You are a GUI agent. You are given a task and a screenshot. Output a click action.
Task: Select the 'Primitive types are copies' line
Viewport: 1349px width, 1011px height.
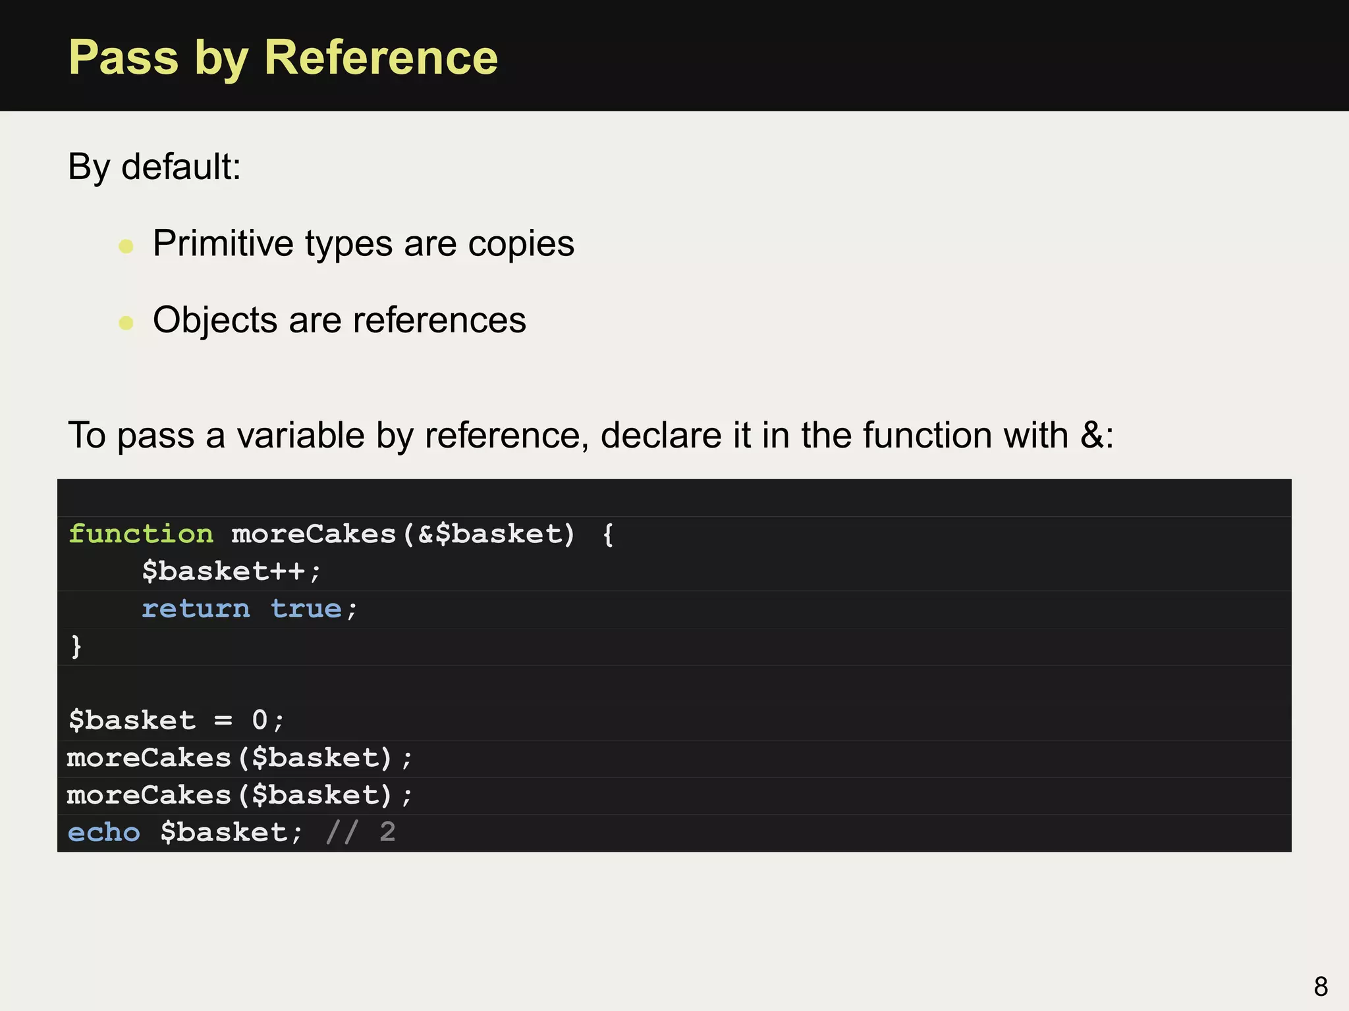click(x=363, y=244)
